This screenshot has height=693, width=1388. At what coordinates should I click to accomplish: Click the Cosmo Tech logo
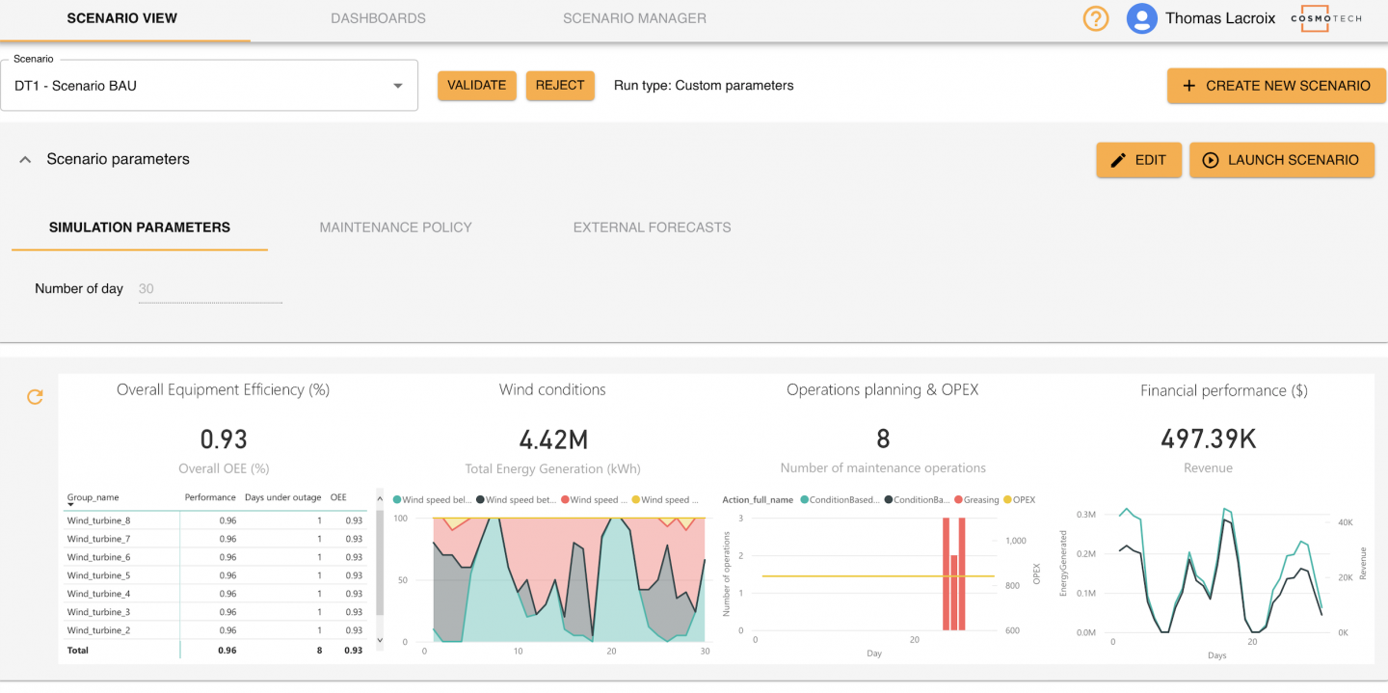pyautogui.click(x=1327, y=18)
